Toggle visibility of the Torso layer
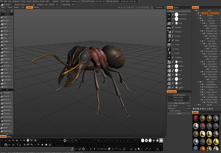Screen dimensions: 221x153 pyautogui.click(x=200, y=18)
